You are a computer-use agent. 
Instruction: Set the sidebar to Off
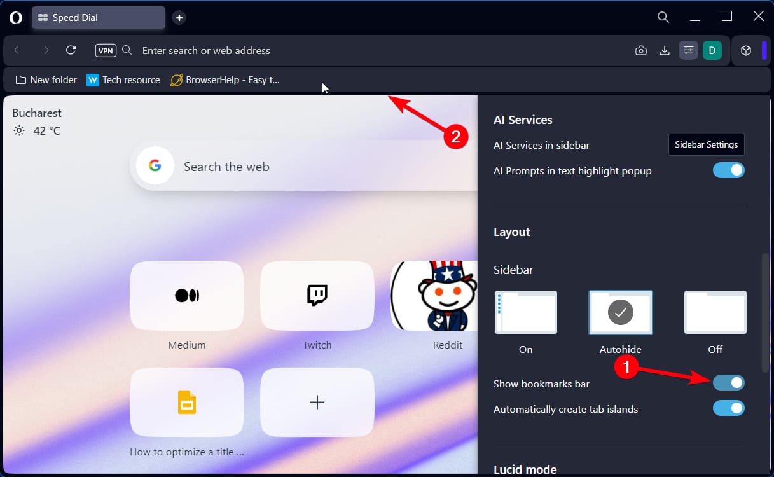715,312
